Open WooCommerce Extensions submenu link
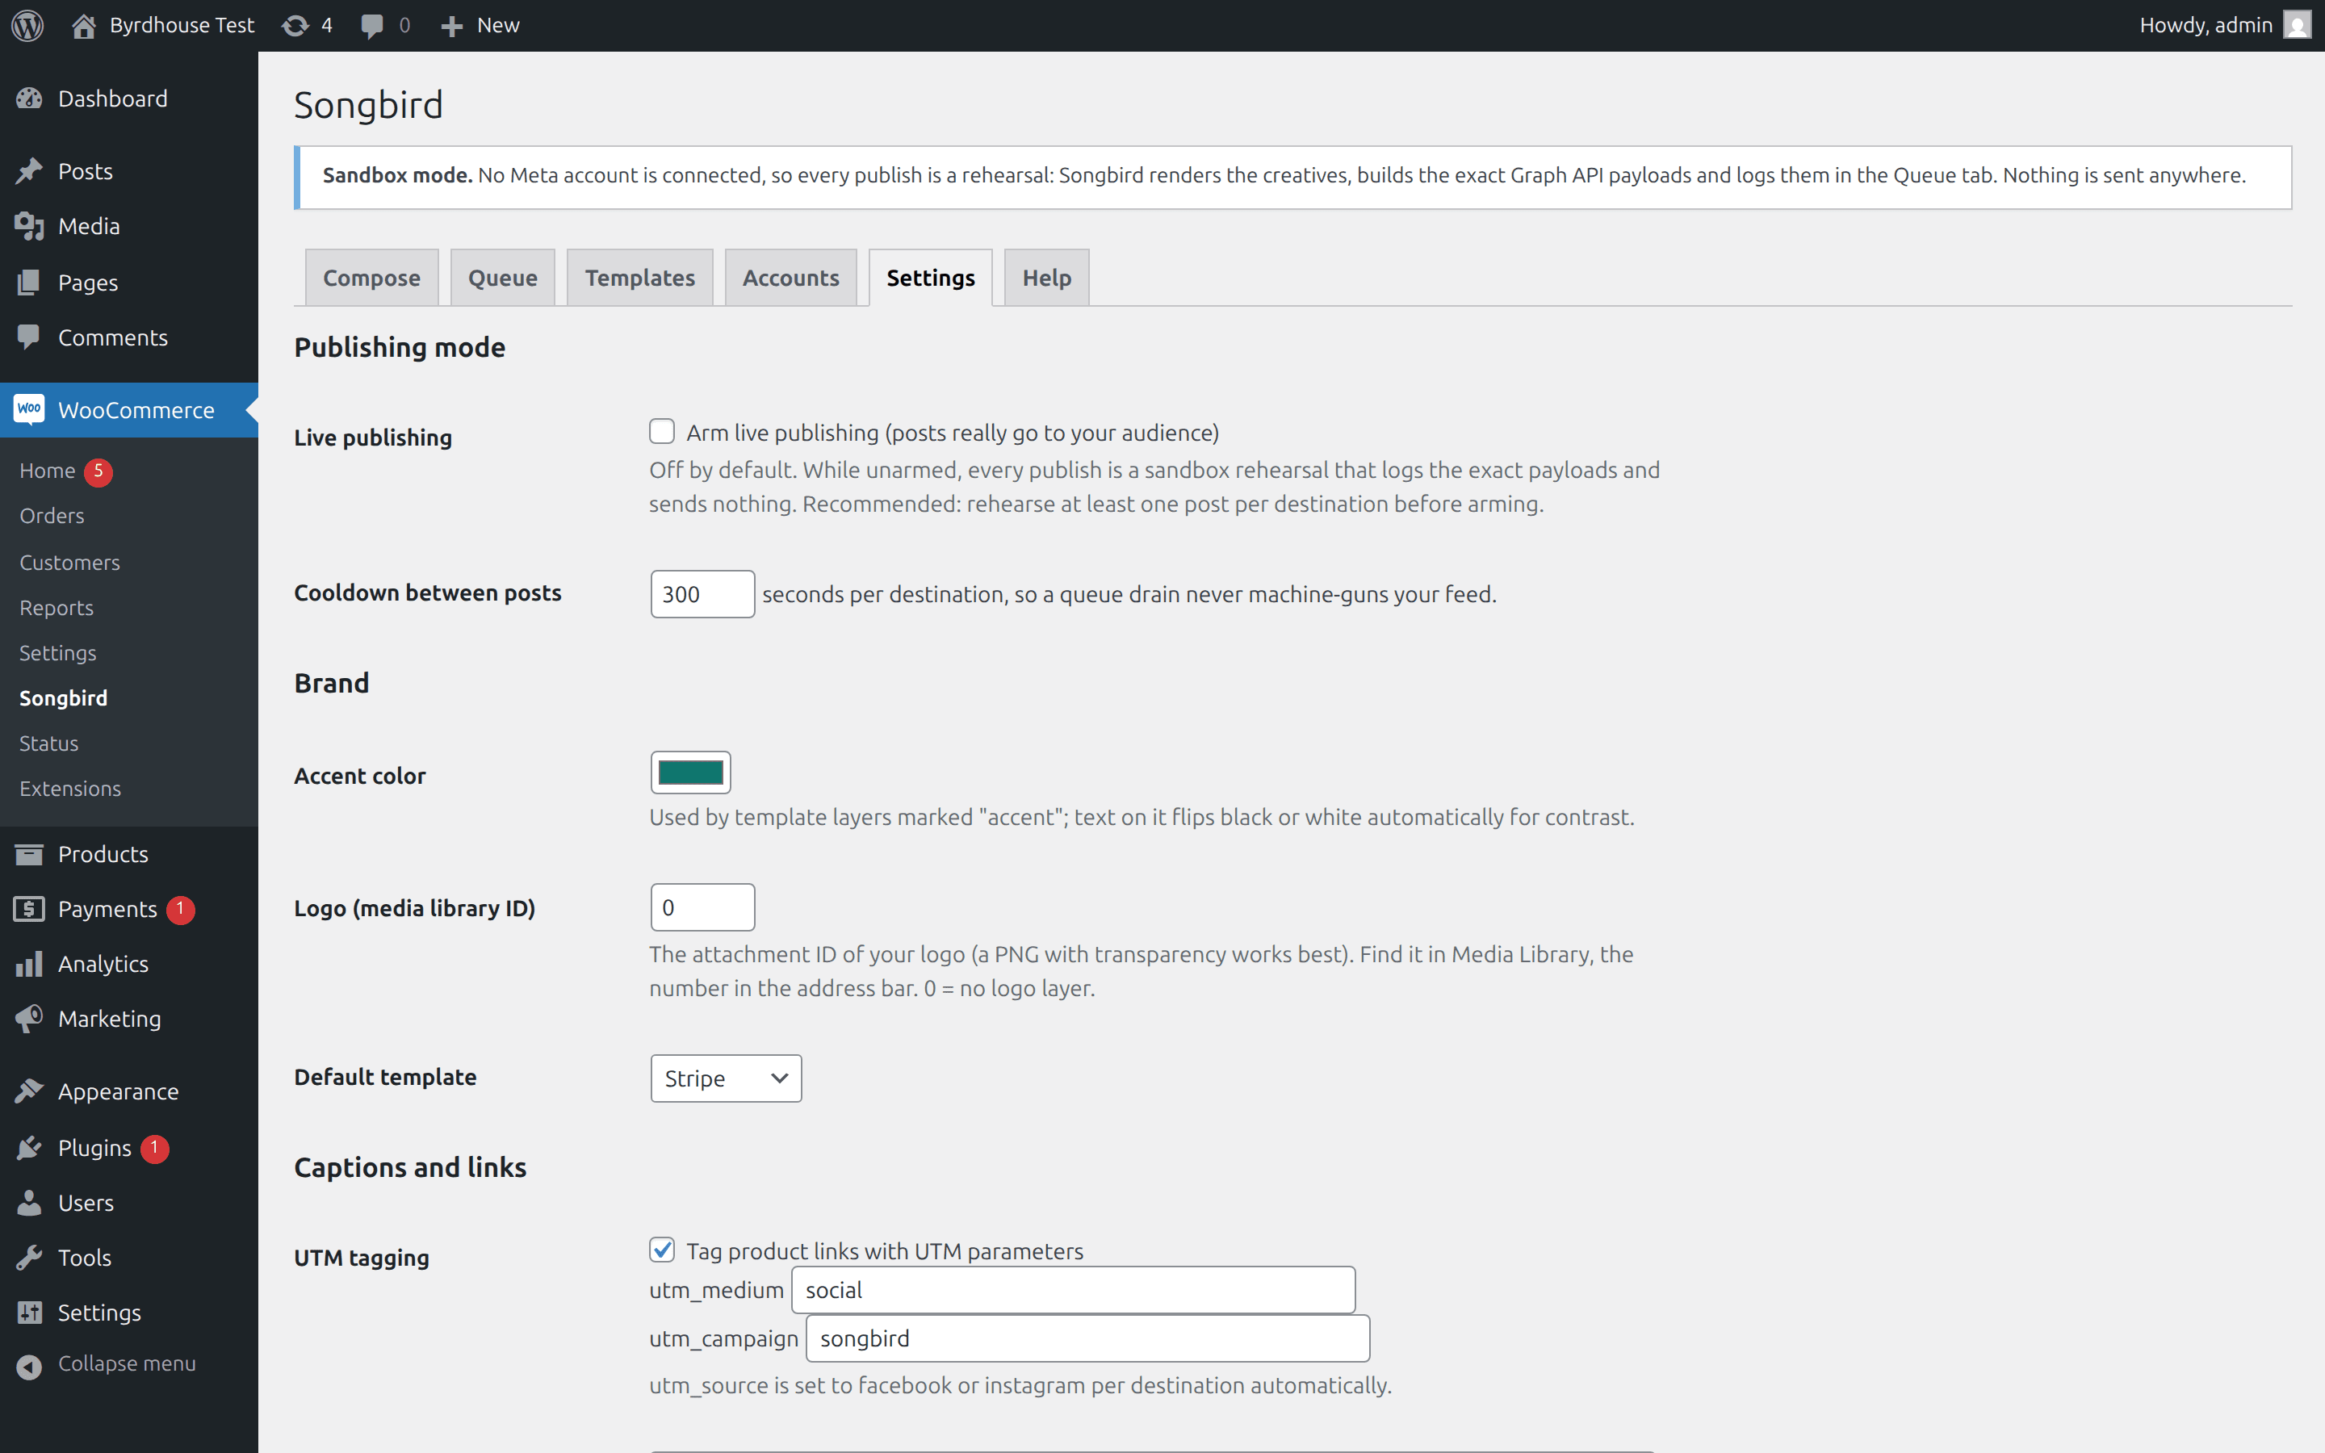Viewport: 2325px width, 1453px height. click(x=70, y=789)
